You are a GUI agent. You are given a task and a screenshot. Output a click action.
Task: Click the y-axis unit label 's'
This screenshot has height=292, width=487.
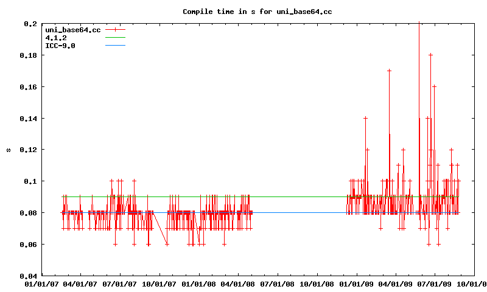(x=8, y=150)
